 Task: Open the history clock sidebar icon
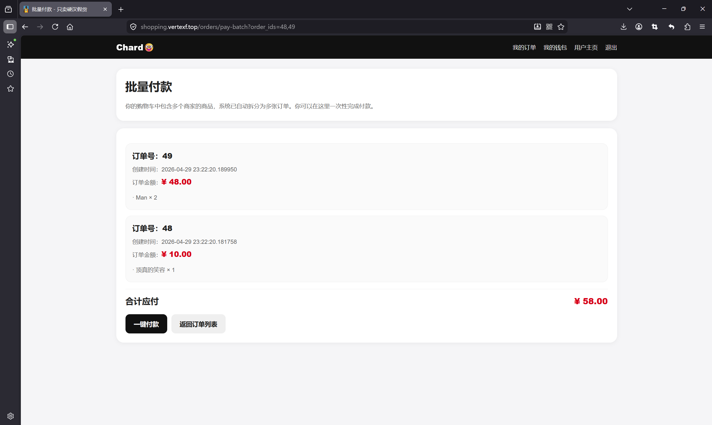point(11,74)
